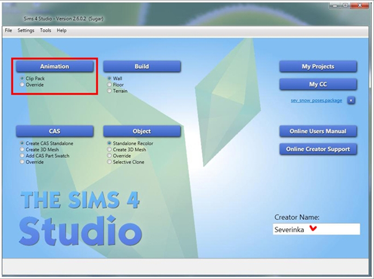Click the Animation button
374x279 pixels.
(x=54, y=67)
